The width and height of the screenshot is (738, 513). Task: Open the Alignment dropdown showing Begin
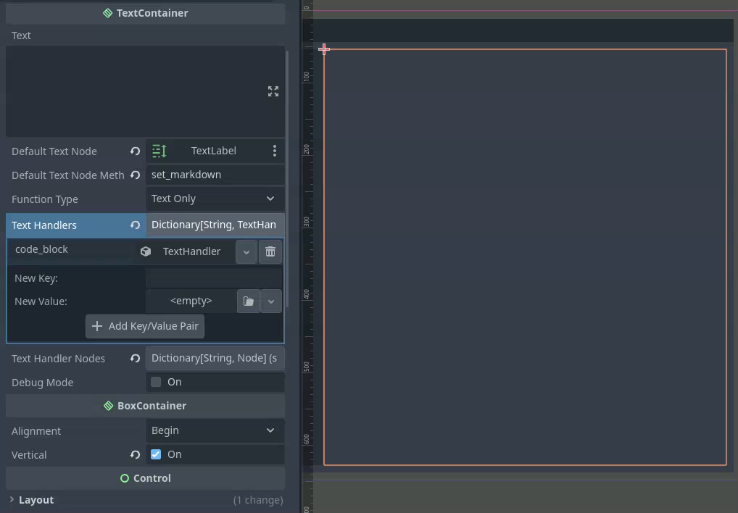[x=215, y=430]
